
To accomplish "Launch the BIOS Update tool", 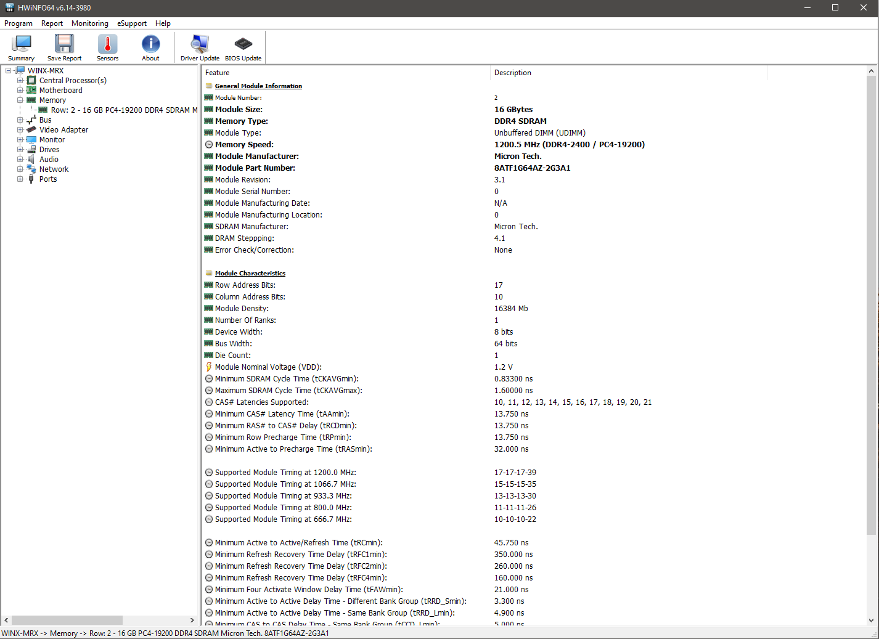I will click(x=243, y=47).
